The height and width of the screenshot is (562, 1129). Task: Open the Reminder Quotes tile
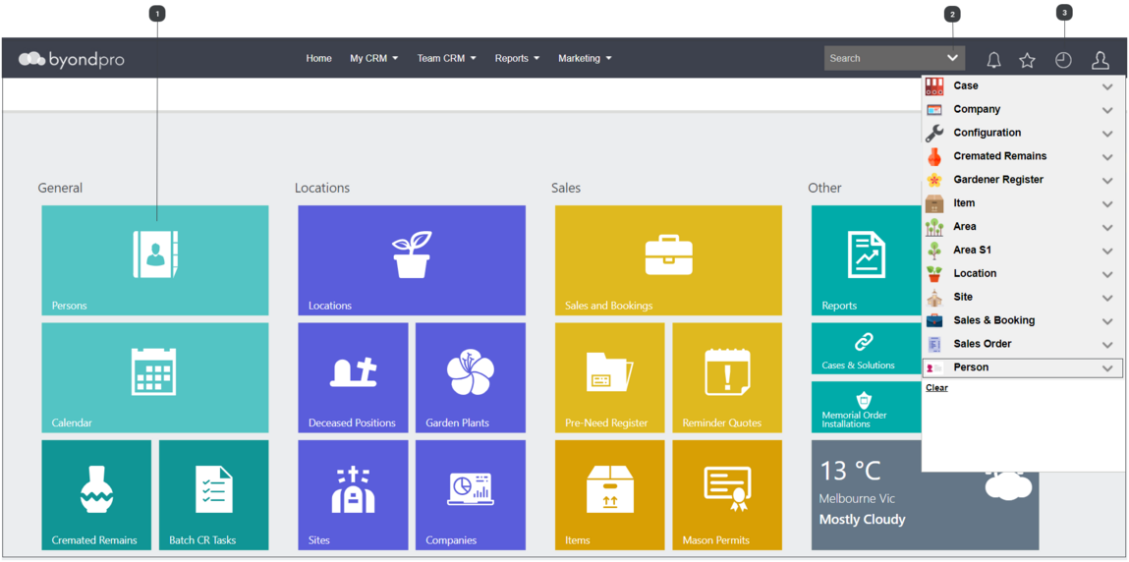pos(727,378)
